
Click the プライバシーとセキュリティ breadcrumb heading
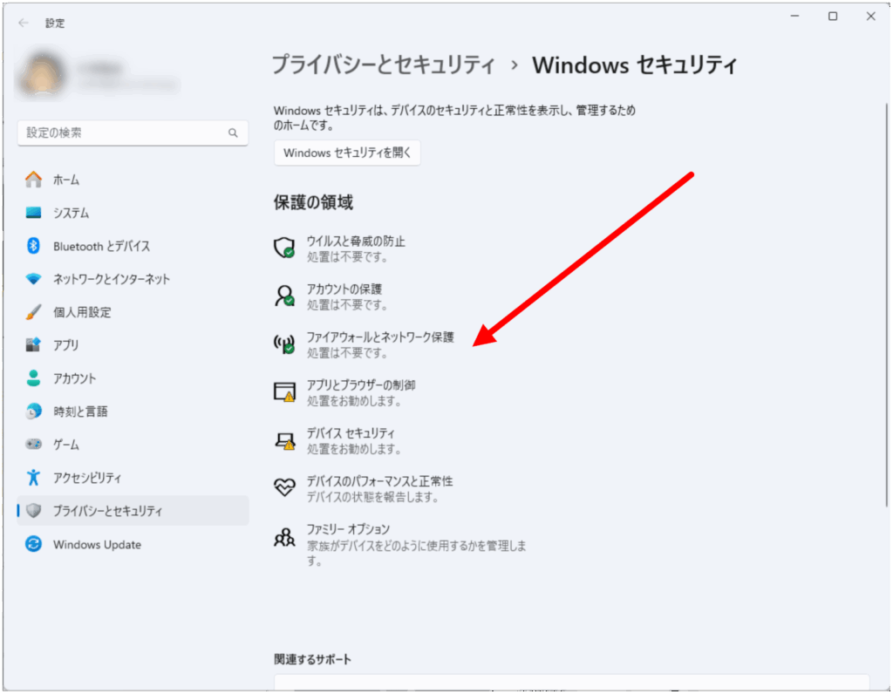tap(384, 65)
